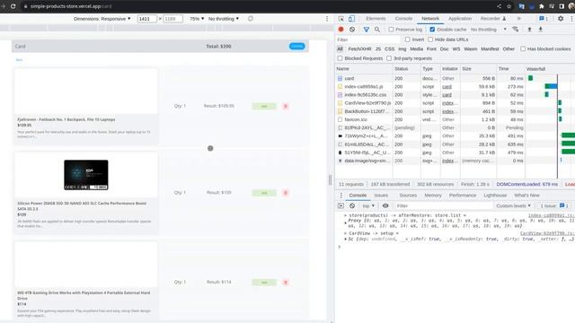Image resolution: width=575 pixels, height=323 pixels.
Task: Create live expression eye icon
Action: tap(385, 205)
